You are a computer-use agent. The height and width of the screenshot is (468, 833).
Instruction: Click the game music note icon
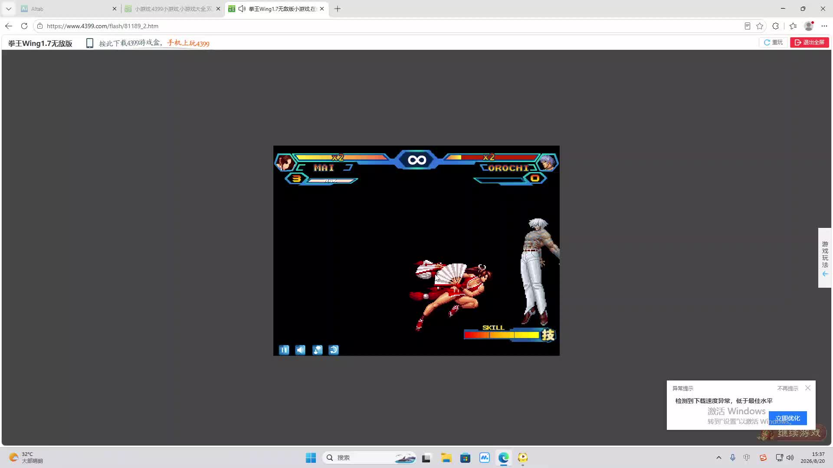tap(317, 350)
